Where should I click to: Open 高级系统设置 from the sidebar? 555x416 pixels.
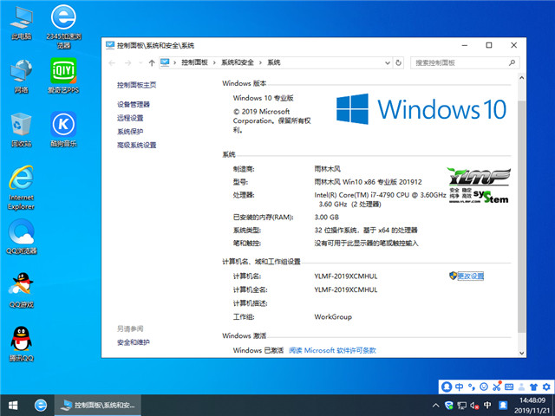point(136,145)
